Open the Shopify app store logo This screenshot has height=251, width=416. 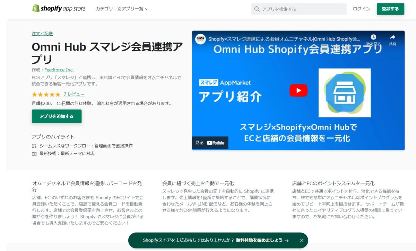(59, 9)
